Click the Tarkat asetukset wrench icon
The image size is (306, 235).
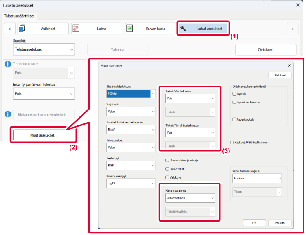click(183, 29)
